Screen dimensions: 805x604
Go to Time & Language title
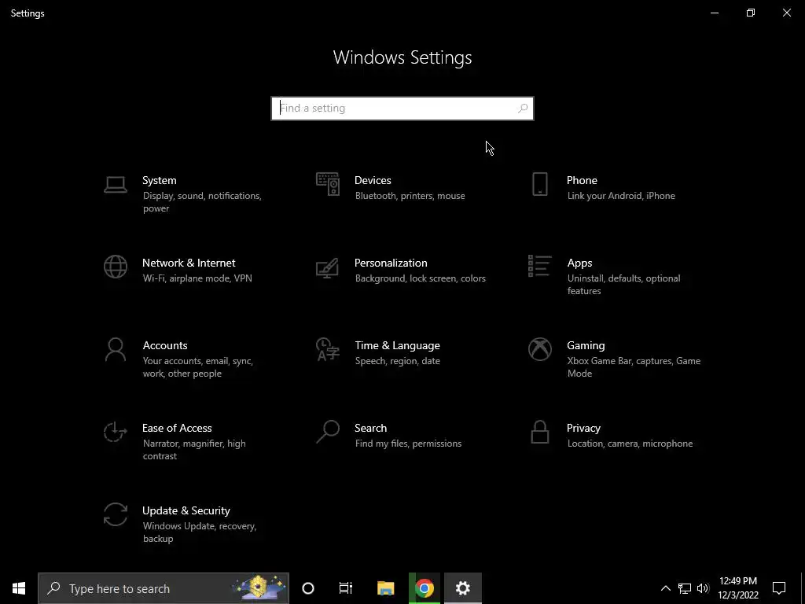[397, 346]
